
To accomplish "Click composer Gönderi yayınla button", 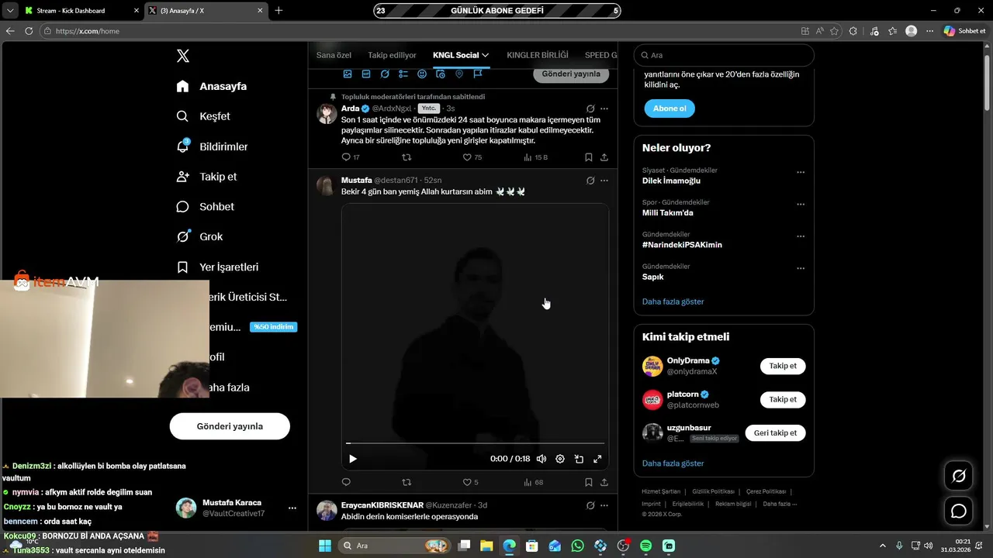I will tap(571, 74).
